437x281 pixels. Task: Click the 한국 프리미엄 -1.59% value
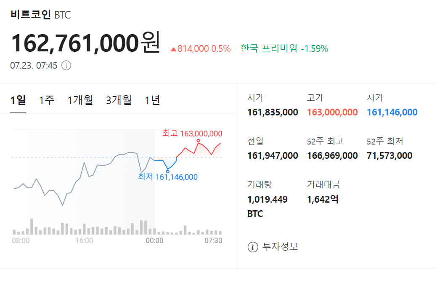[284, 48]
